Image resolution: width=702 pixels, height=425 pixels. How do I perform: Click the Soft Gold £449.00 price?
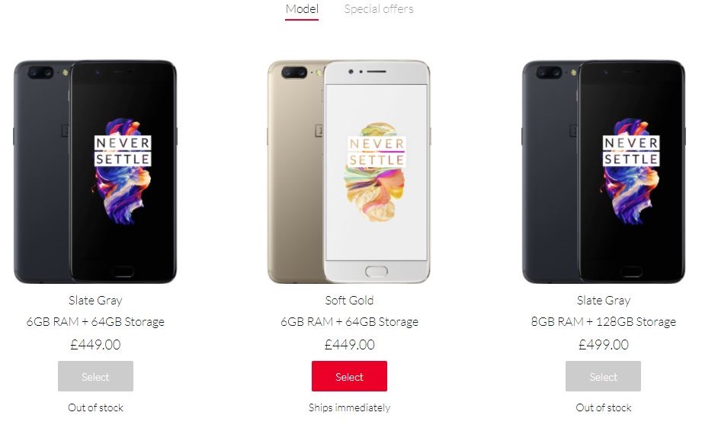point(349,344)
